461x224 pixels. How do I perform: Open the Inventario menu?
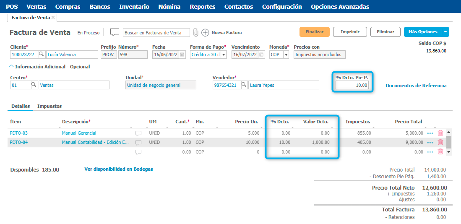(x=134, y=7)
